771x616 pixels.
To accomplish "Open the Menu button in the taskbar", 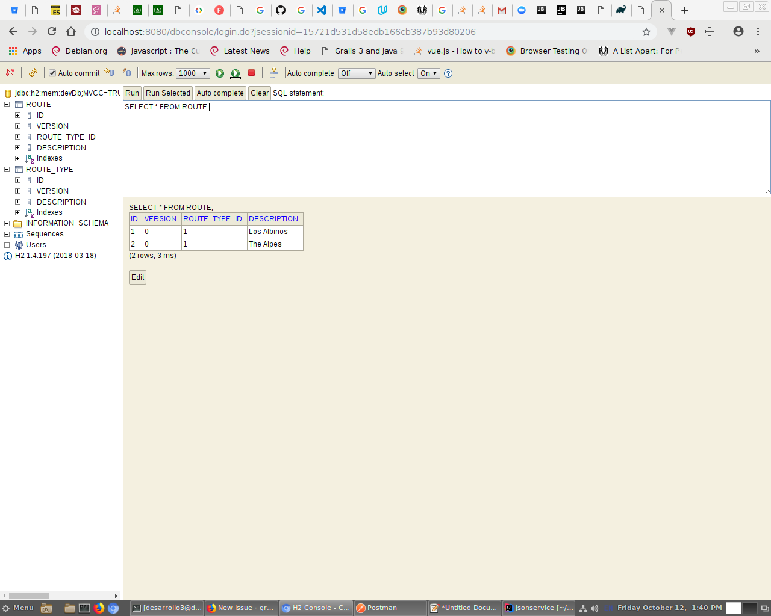I will coord(18,608).
